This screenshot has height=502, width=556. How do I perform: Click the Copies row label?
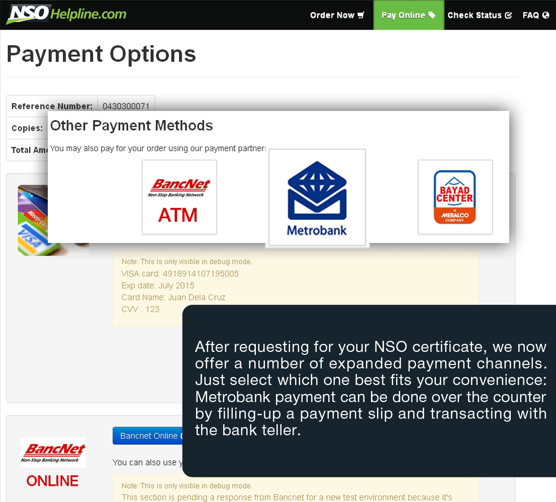coord(27,128)
